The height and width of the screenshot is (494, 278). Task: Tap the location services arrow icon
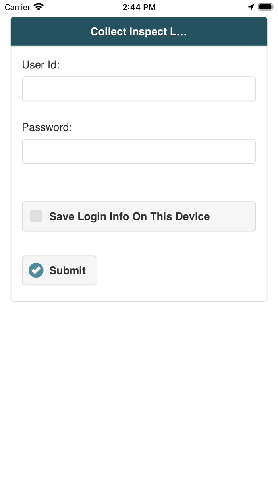point(251,7)
